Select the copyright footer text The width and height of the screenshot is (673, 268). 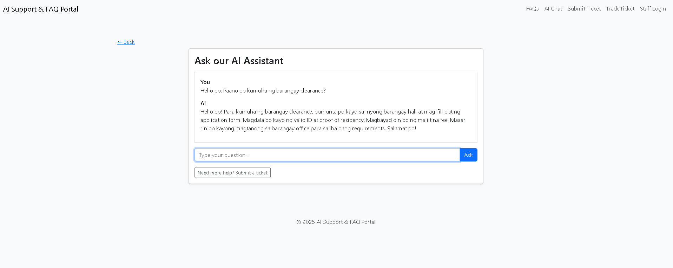coord(336,222)
